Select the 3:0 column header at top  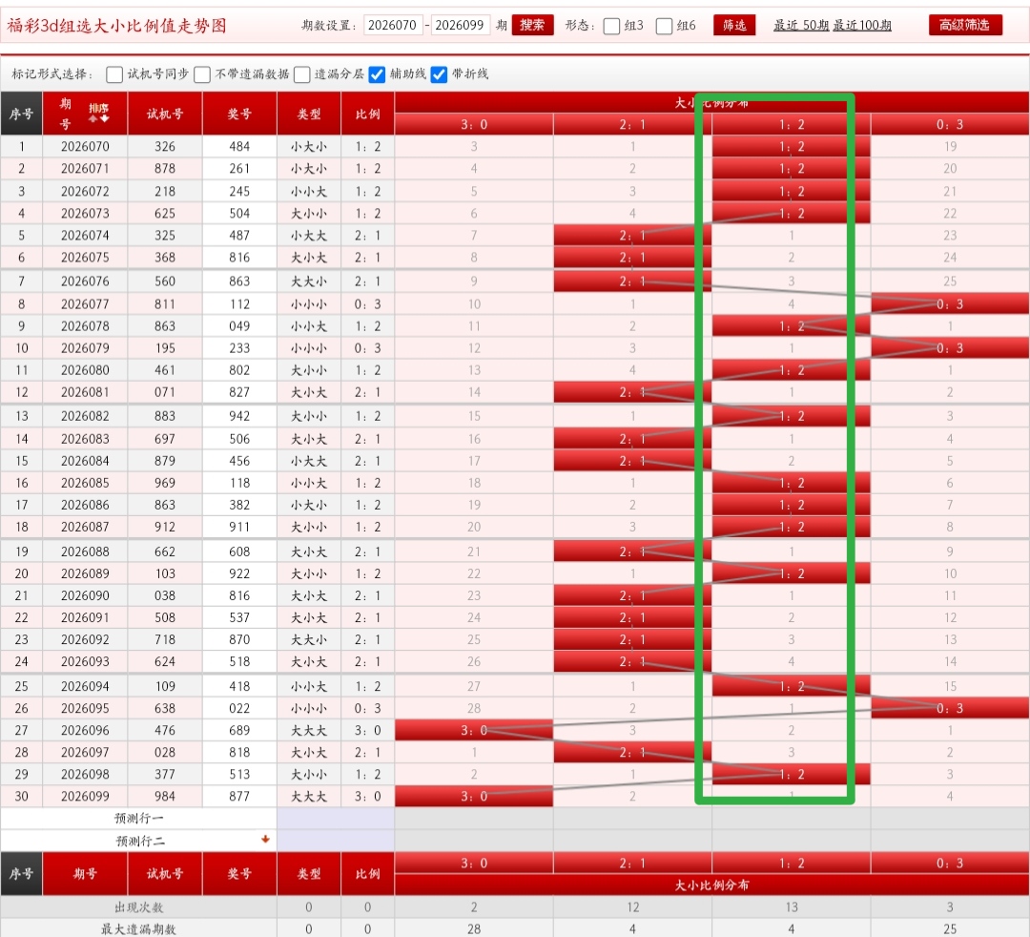[474, 124]
